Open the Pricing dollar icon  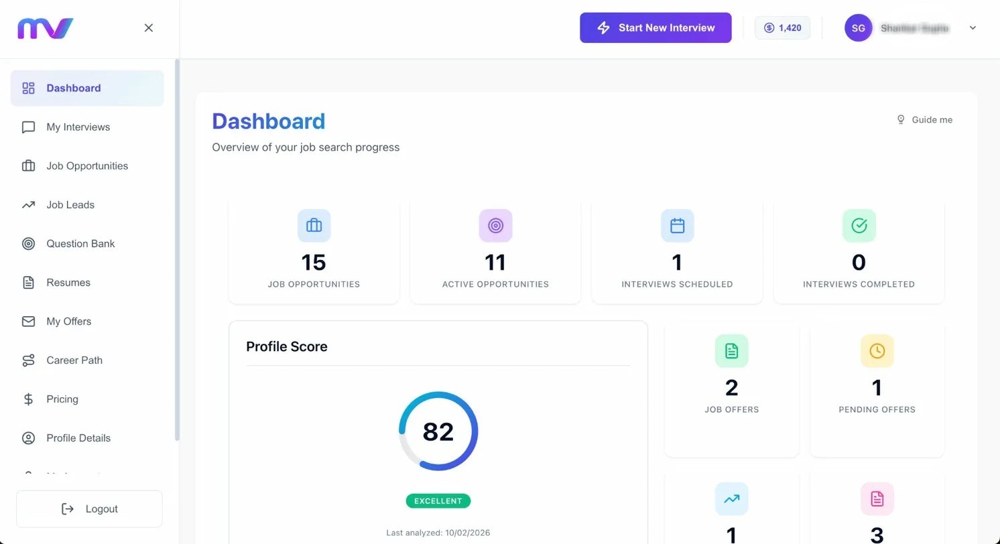[28, 399]
